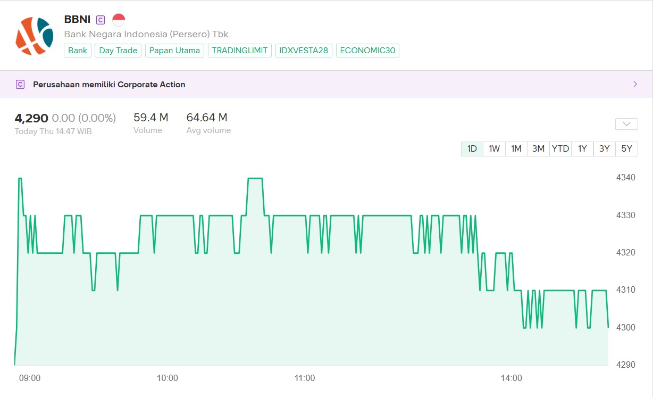This screenshot has height=397, width=653.
Task: Expand Corporate Action banner with right chevron
Action: pos(634,84)
